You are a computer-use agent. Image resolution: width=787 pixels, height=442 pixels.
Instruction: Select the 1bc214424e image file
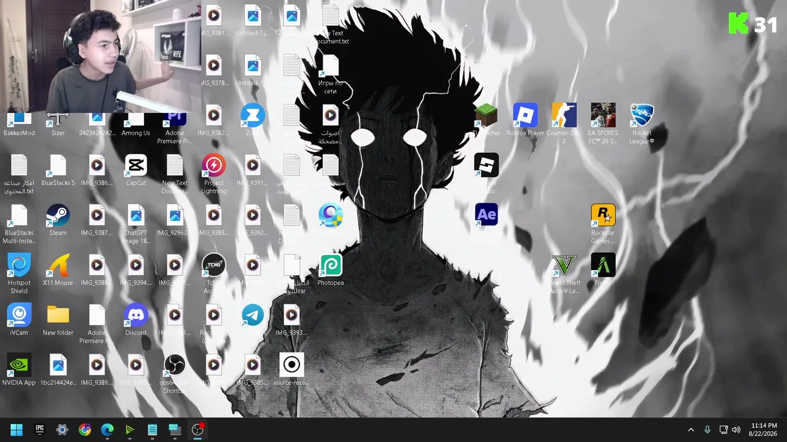pyautogui.click(x=58, y=370)
